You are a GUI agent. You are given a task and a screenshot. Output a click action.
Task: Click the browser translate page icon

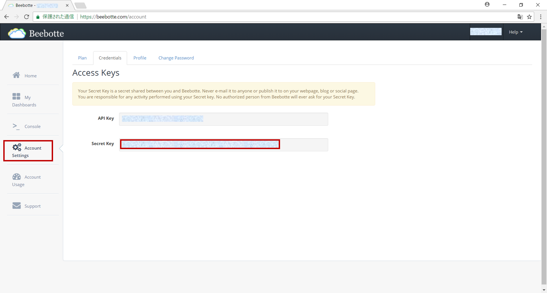click(x=520, y=17)
